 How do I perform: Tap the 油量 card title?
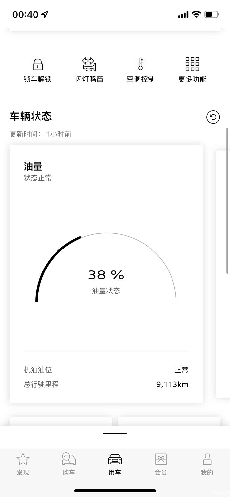click(33, 166)
